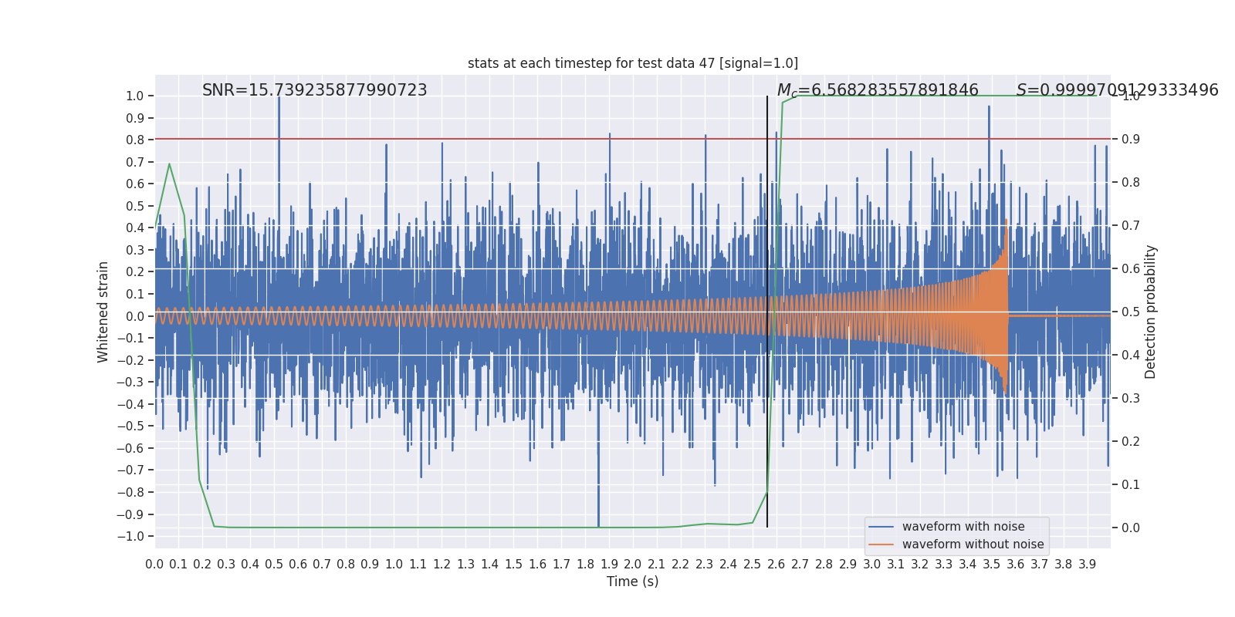Select the 0.2 tick on the Time axis
Viewport: 1235px width, 617px height.
pos(202,565)
